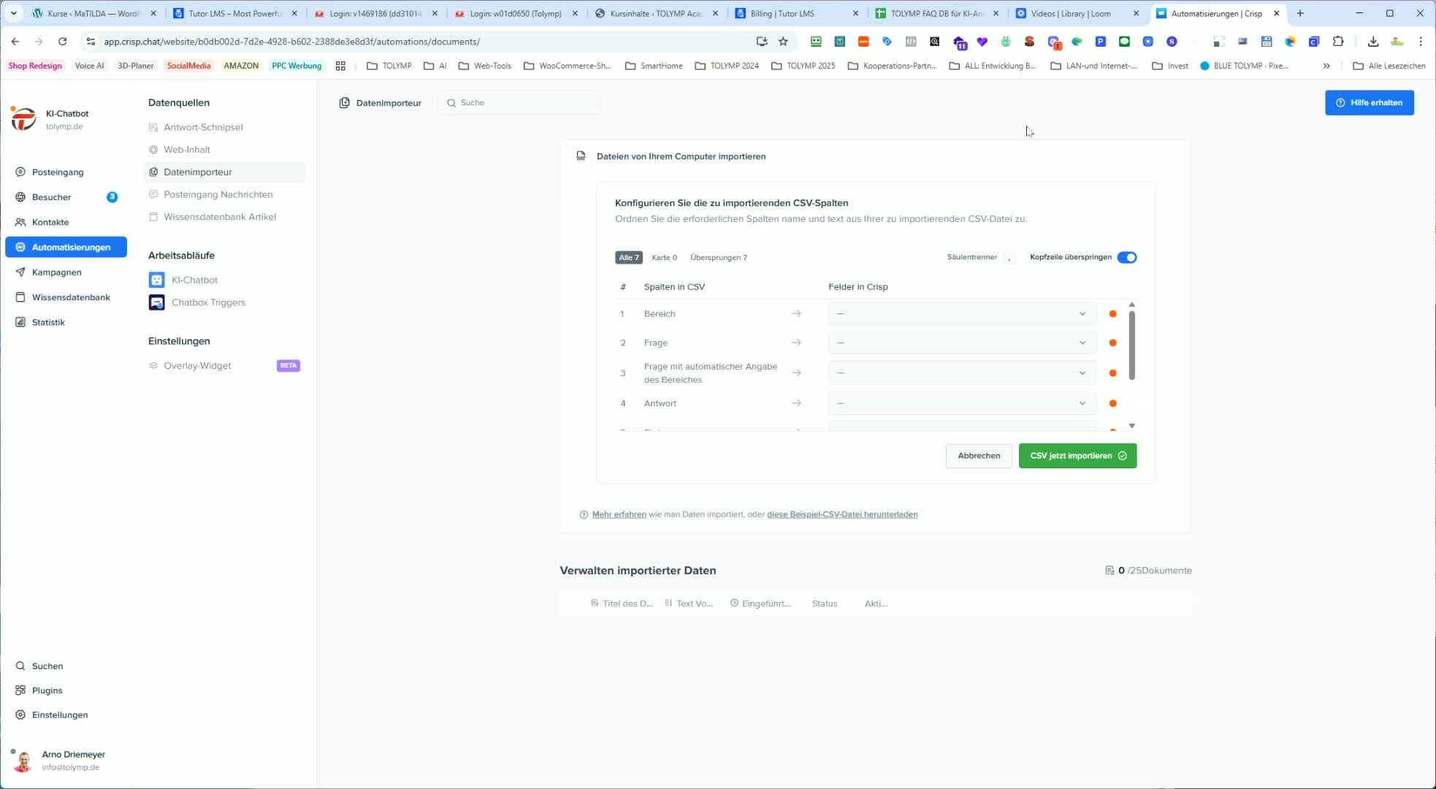Open Chatbox Triggers workflow icon
The image size is (1436, 789).
coord(156,302)
